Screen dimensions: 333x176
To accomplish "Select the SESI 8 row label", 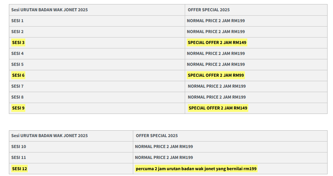I will tap(17, 97).
